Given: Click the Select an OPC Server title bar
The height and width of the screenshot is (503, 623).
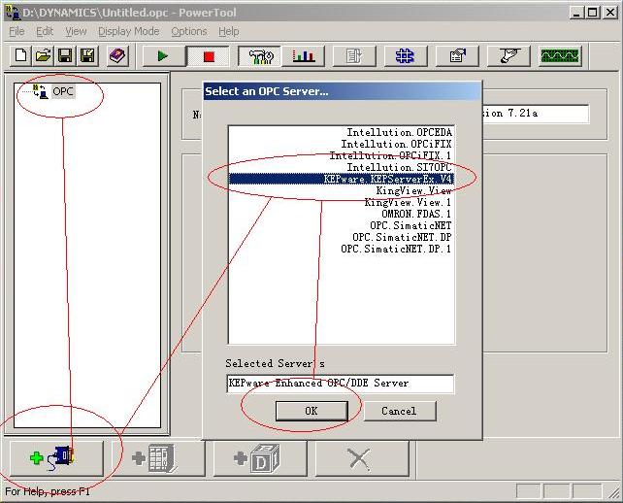Looking at the screenshot, I should point(343,91).
